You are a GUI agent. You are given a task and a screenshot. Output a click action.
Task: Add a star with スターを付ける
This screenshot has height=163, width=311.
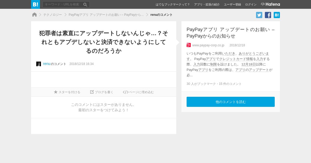pos(67,92)
